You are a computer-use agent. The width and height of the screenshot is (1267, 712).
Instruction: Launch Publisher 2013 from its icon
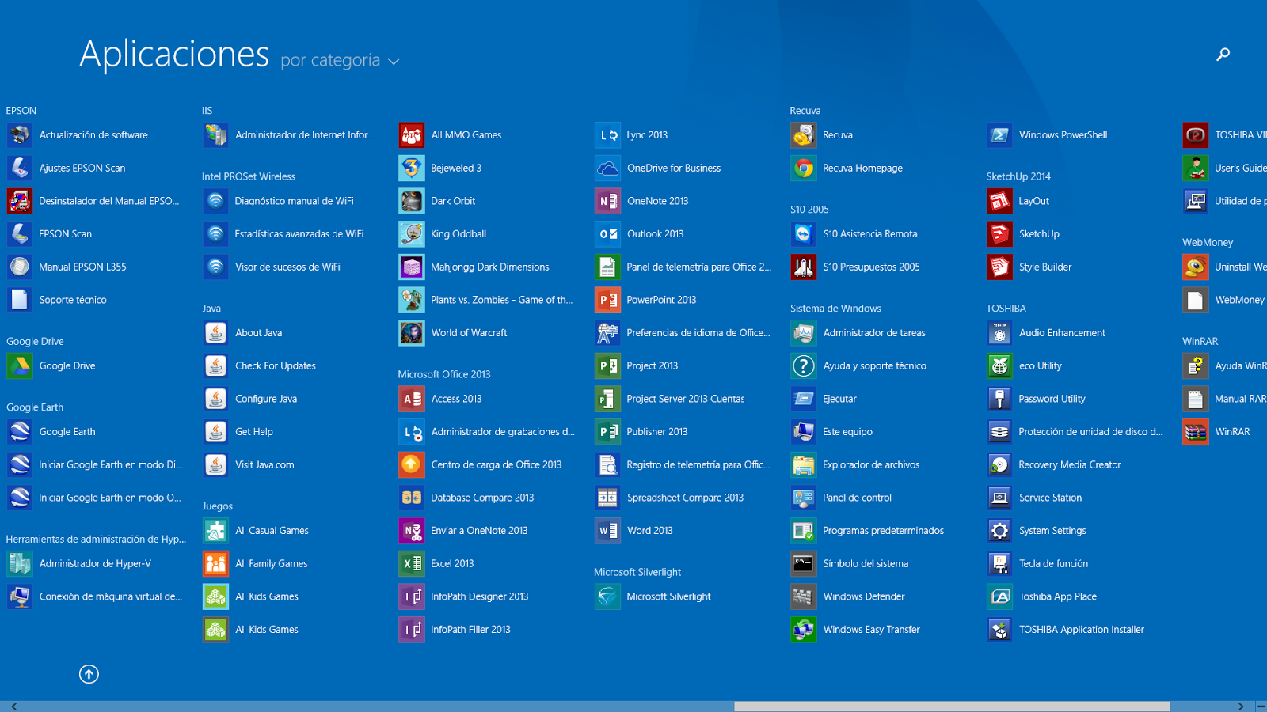[607, 432]
